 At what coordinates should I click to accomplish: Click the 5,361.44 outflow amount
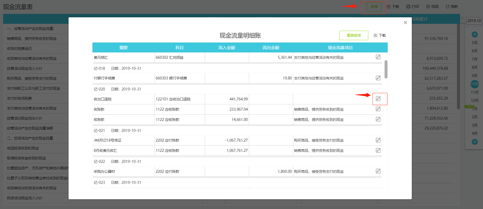click(x=285, y=57)
